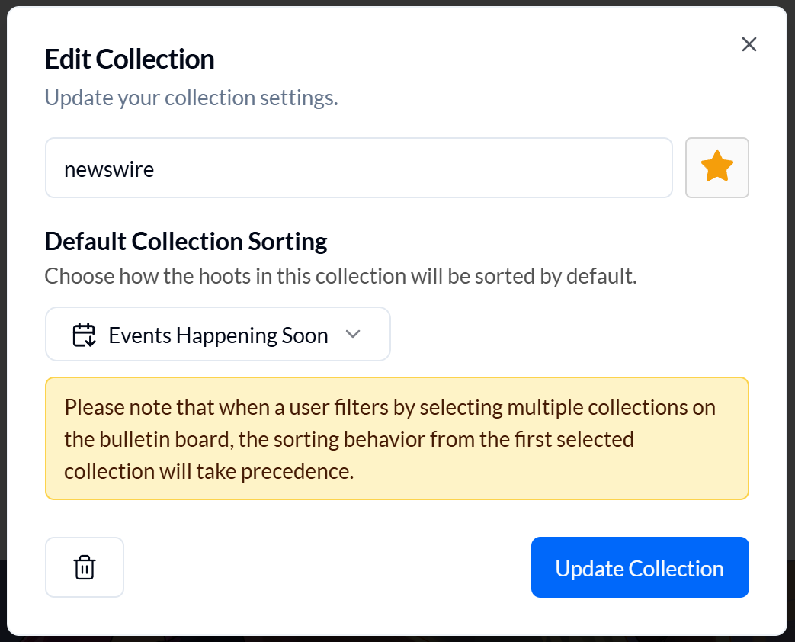
Task: Click the Edit Collection dialog title
Action: tap(130, 59)
